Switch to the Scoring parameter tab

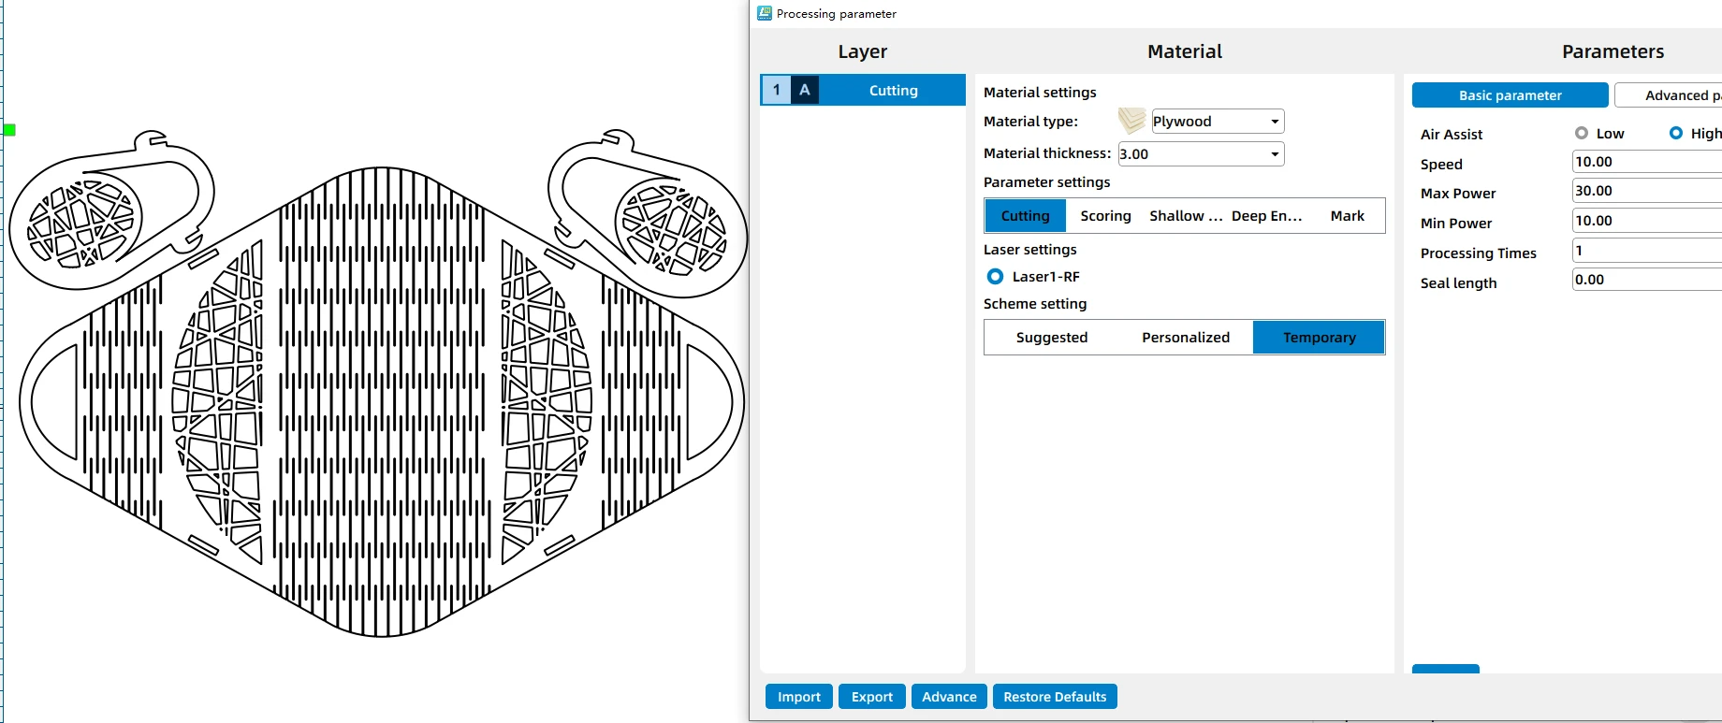(1105, 216)
